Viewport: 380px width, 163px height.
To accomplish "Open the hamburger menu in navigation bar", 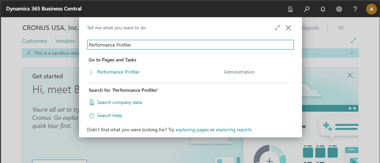I will (341, 28).
